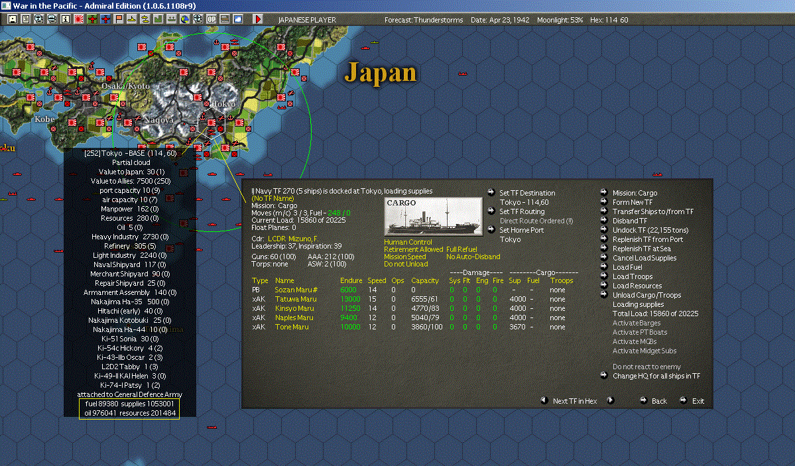Click the Japanese rising sun flag toolbar icon

pos(79,19)
